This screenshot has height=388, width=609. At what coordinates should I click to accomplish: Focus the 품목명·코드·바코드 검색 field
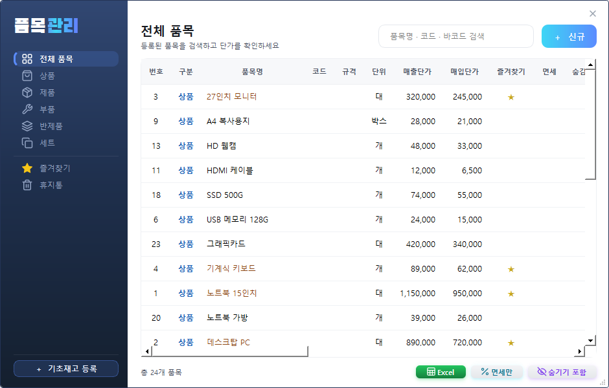click(456, 36)
